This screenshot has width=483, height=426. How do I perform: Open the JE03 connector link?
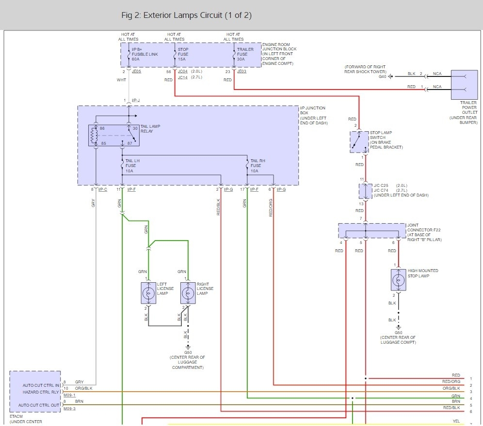click(242, 71)
